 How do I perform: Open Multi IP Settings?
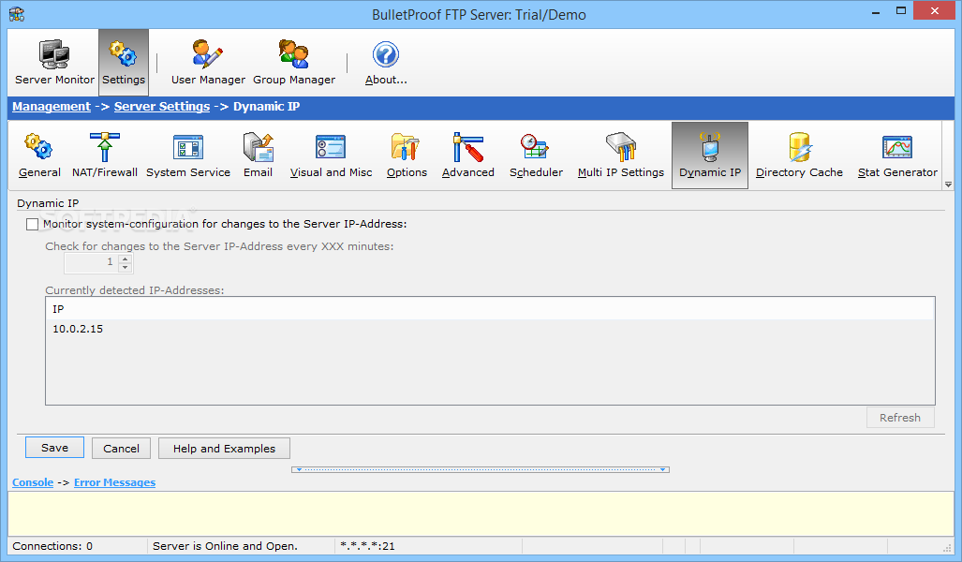coord(621,155)
